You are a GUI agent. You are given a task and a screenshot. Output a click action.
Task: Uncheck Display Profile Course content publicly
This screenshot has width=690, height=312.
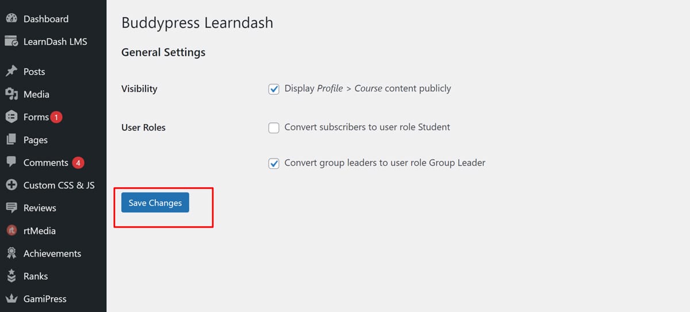tap(274, 89)
